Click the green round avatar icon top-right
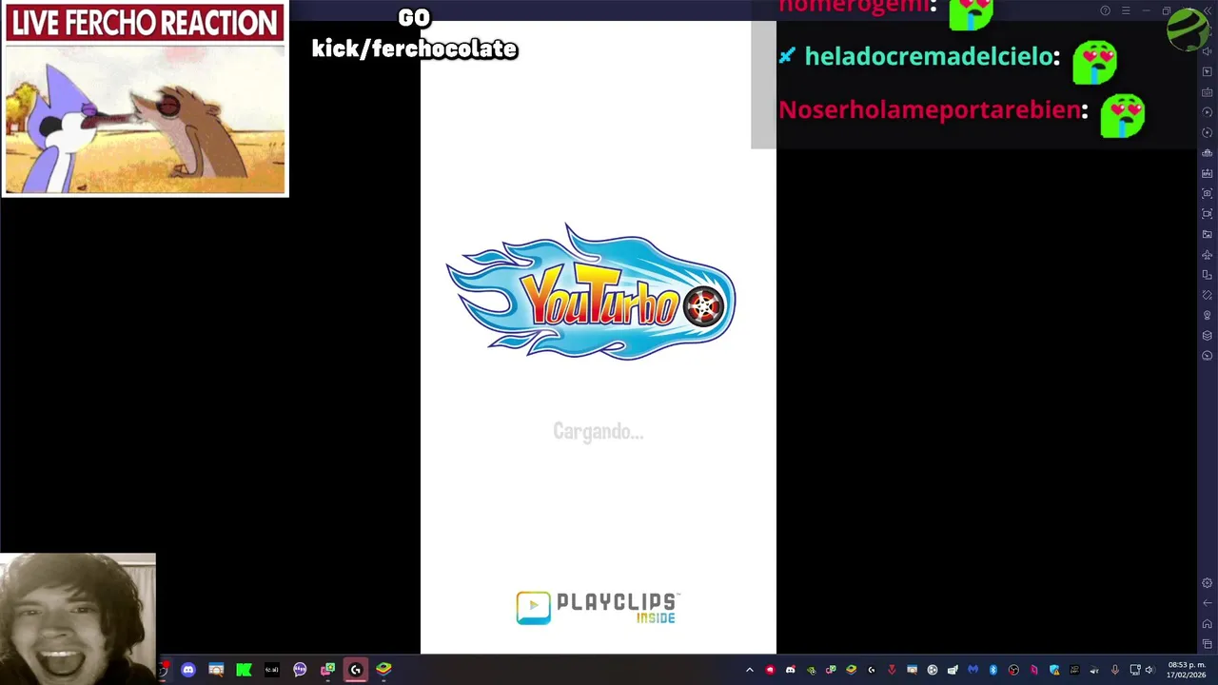Viewport: 1218px width, 685px height. tap(1188, 29)
